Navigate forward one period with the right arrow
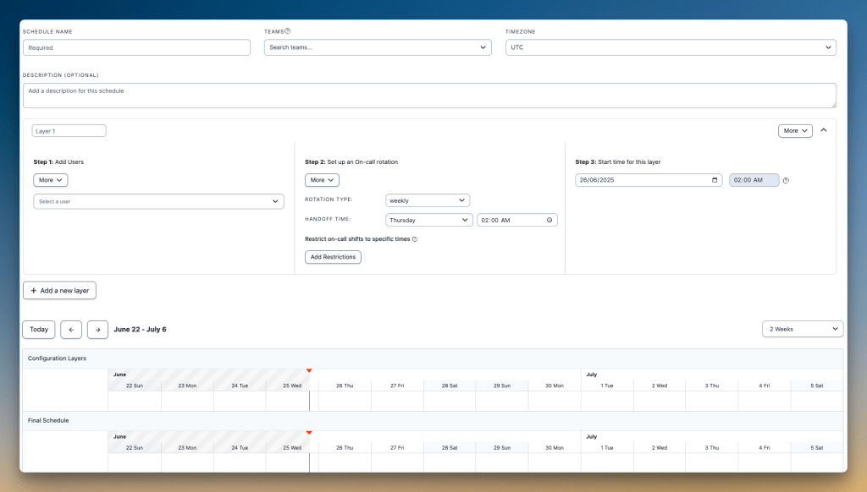 click(x=97, y=329)
